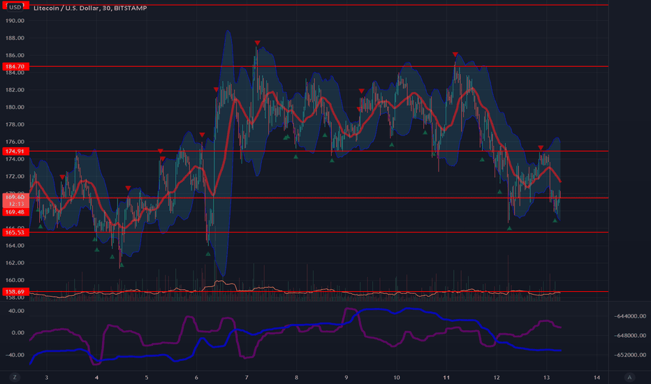Click the current price label 169.60

(16, 197)
